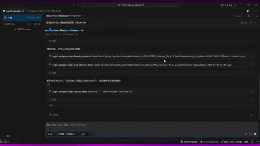Viewport: 260px width, 146px height.
Task: Open the High reasoning level dropdown
Action: coord(84,134)
